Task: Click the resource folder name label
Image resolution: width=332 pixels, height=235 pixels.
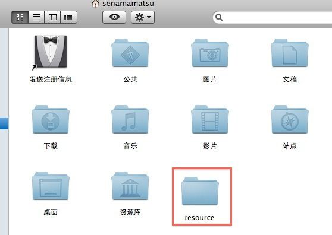Action: click(199, 218)
